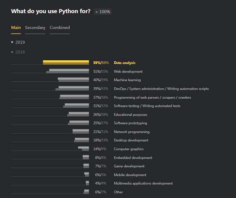Toggle the 2018 legend entry
Screen dimensions: 236x198
(18, 52)
